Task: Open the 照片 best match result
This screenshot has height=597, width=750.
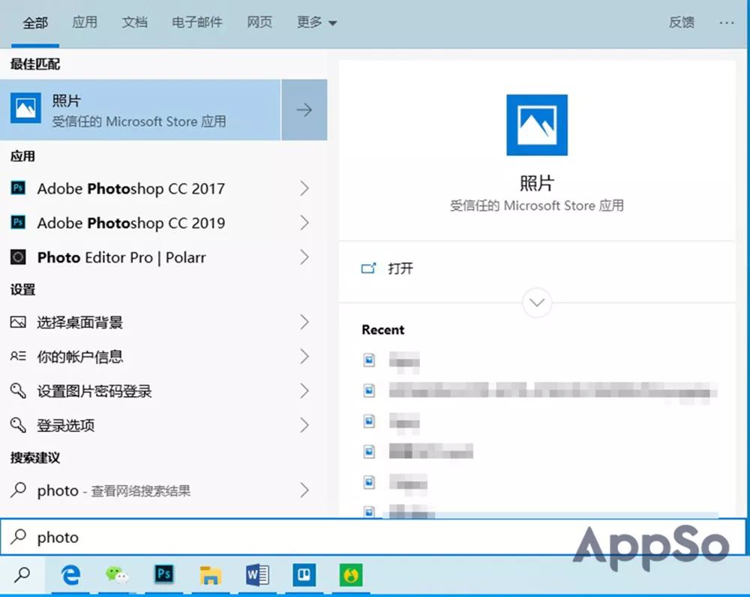Action: tap(140, 110)
